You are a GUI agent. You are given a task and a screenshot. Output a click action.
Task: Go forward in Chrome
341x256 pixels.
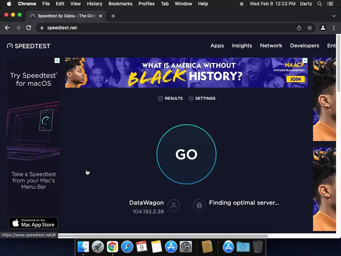pos(18,28)
